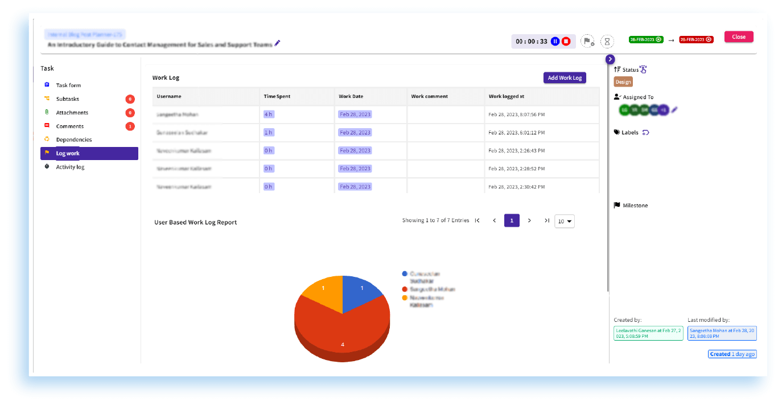Viewport: 778px width, 409px height.
Task: Add a label via the Labels plus icon
Action: (645, 132)
